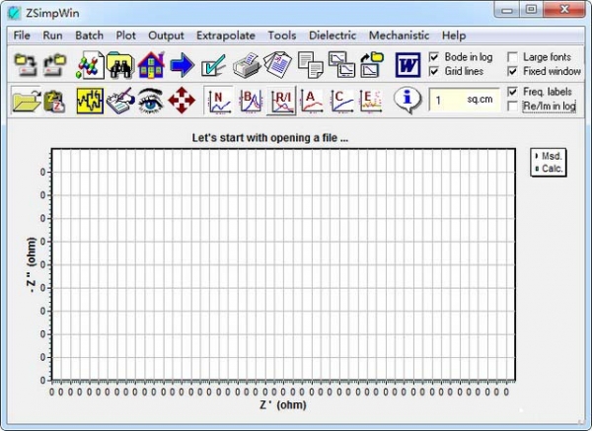Uncheck the Bode in log checkbox
Image resolution: width=592 pixels, height=431 pixels.
(434, 57)
